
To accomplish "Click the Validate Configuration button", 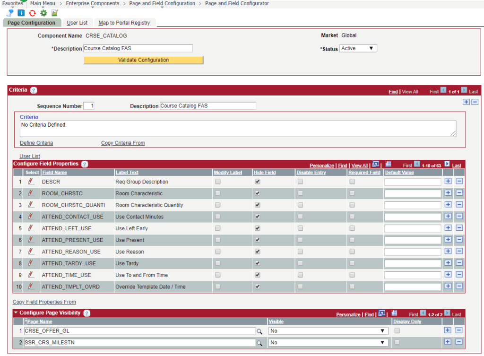I will [x=143, y=60].
